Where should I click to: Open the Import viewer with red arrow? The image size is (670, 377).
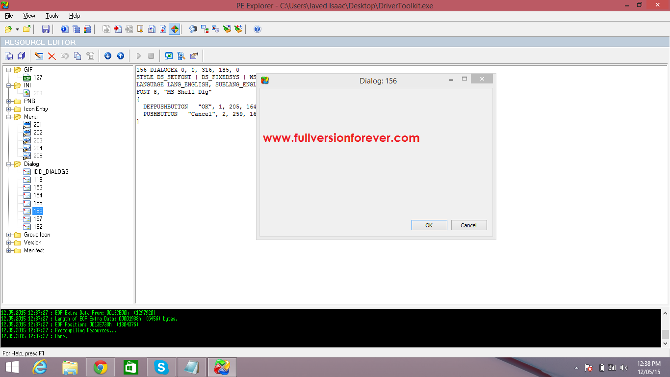click(118, 29)
